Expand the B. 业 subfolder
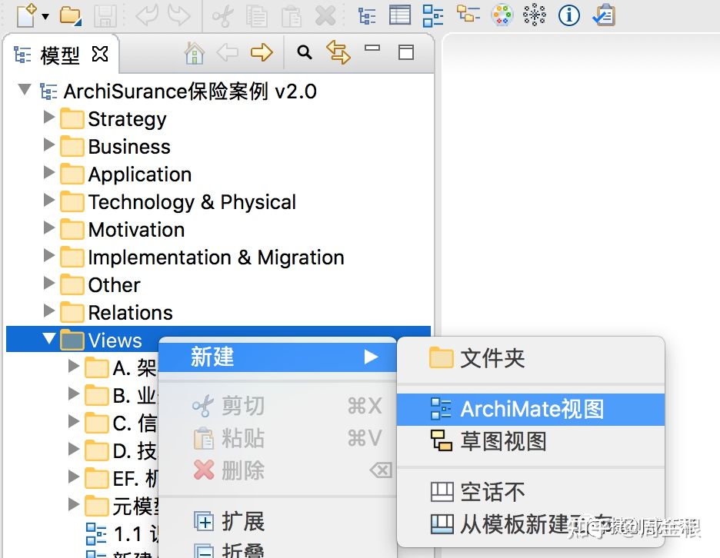This screenshot has height=558, width=720. coord(74,394)
